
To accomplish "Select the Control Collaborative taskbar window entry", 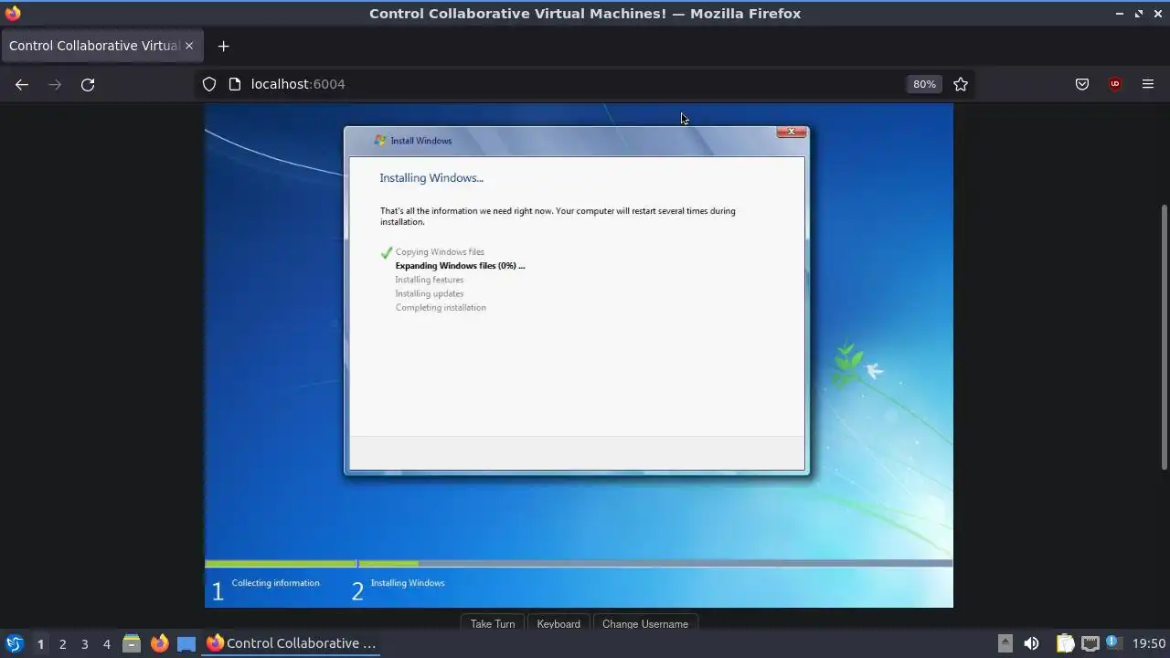I will (291, 643).
